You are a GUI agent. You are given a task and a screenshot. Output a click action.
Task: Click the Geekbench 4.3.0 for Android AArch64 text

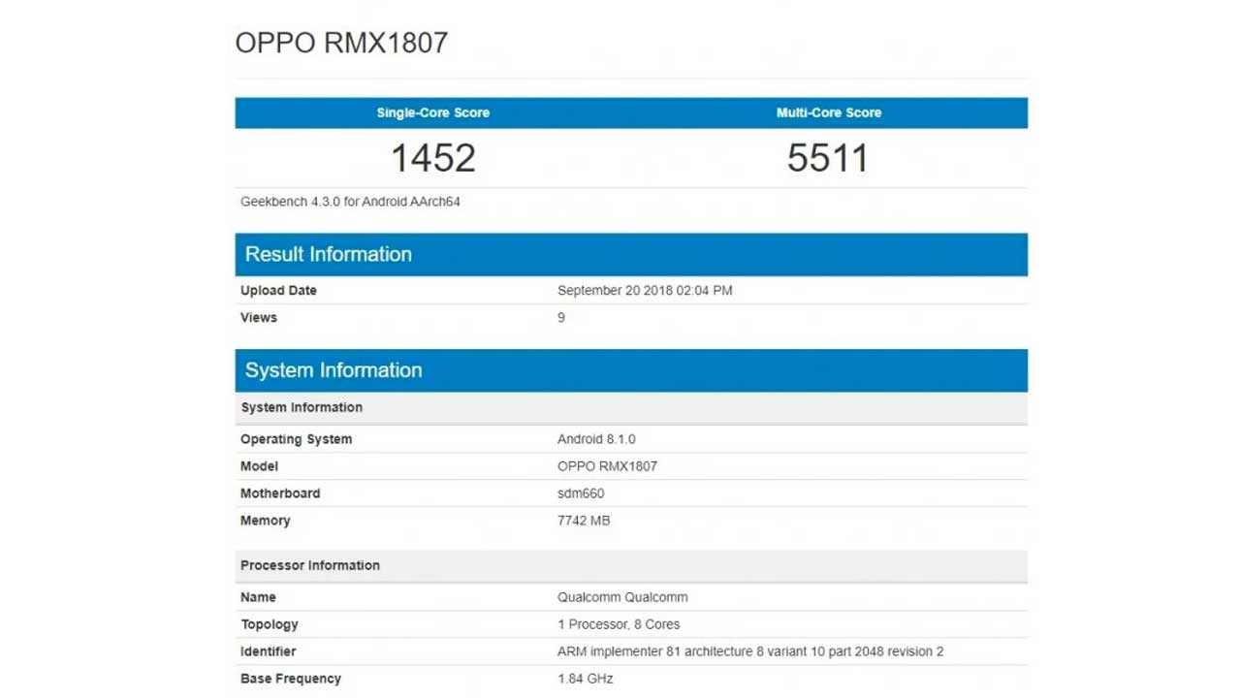(x=350, y=202)
